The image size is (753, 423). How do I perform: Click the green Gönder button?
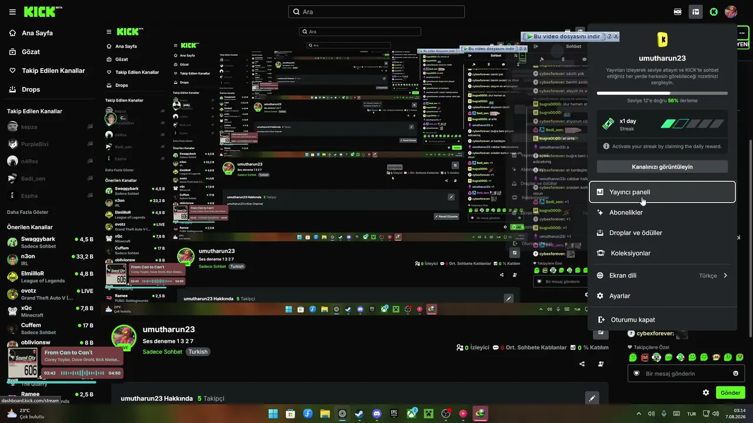coord(731,392)
